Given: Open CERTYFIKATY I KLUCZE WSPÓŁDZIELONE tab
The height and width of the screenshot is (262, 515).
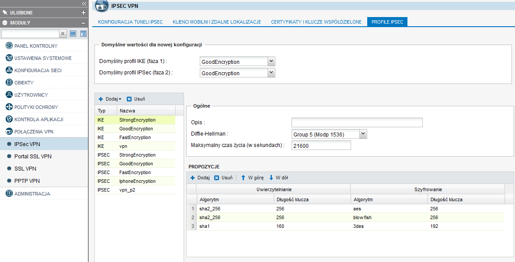Looking at the screenshot, I should point(316,22).
